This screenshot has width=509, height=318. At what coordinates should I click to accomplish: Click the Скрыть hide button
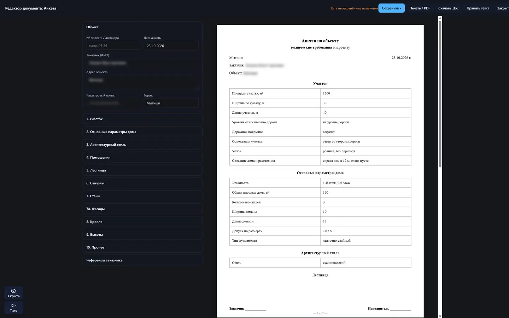pyautogui.click(x=13, y=293)
